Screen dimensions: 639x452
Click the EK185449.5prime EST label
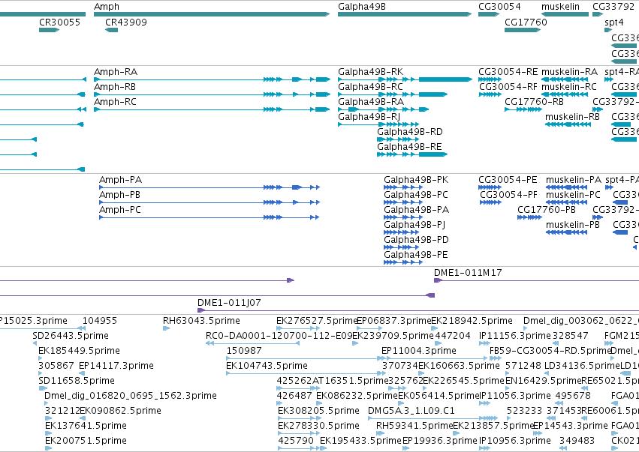coord(79,351)
